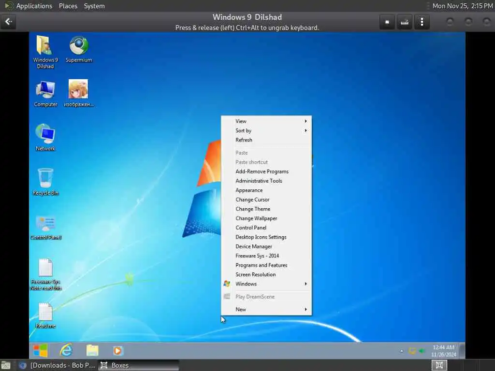
Task: Choose Change Wallpaper menu entry
Action: point(266,218)
